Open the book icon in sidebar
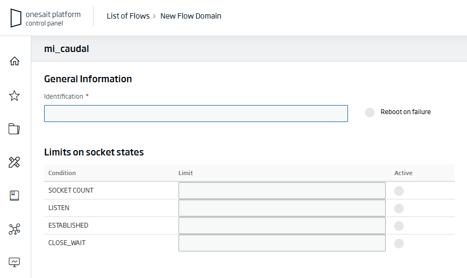Screen dimensions: 467x278 [x=15, y=196]
